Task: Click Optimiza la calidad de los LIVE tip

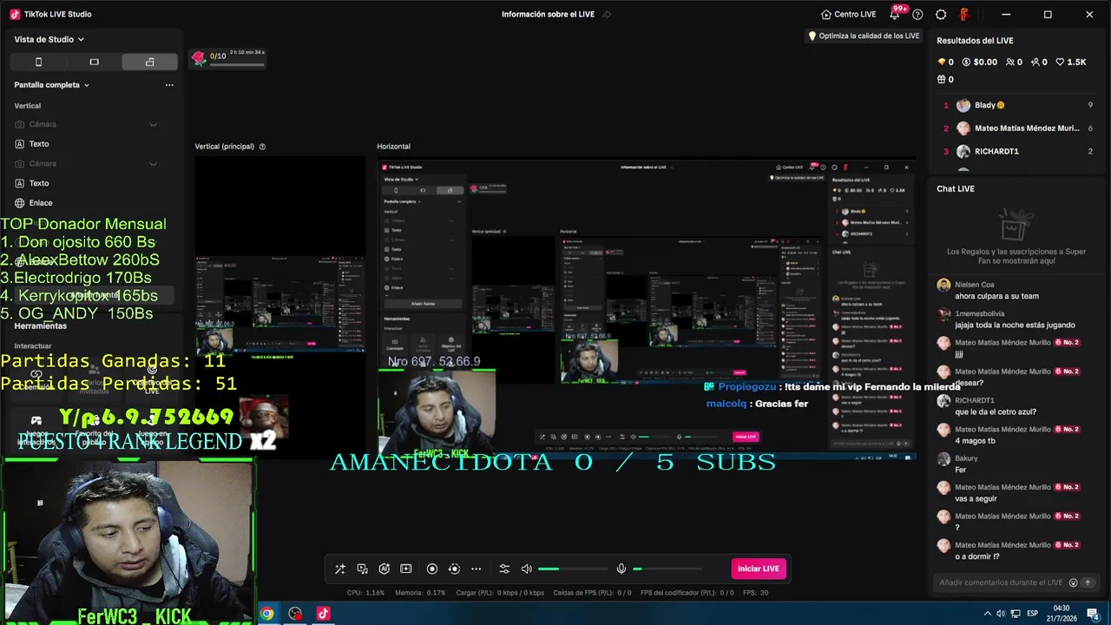Action: click(x=864, y=36)
